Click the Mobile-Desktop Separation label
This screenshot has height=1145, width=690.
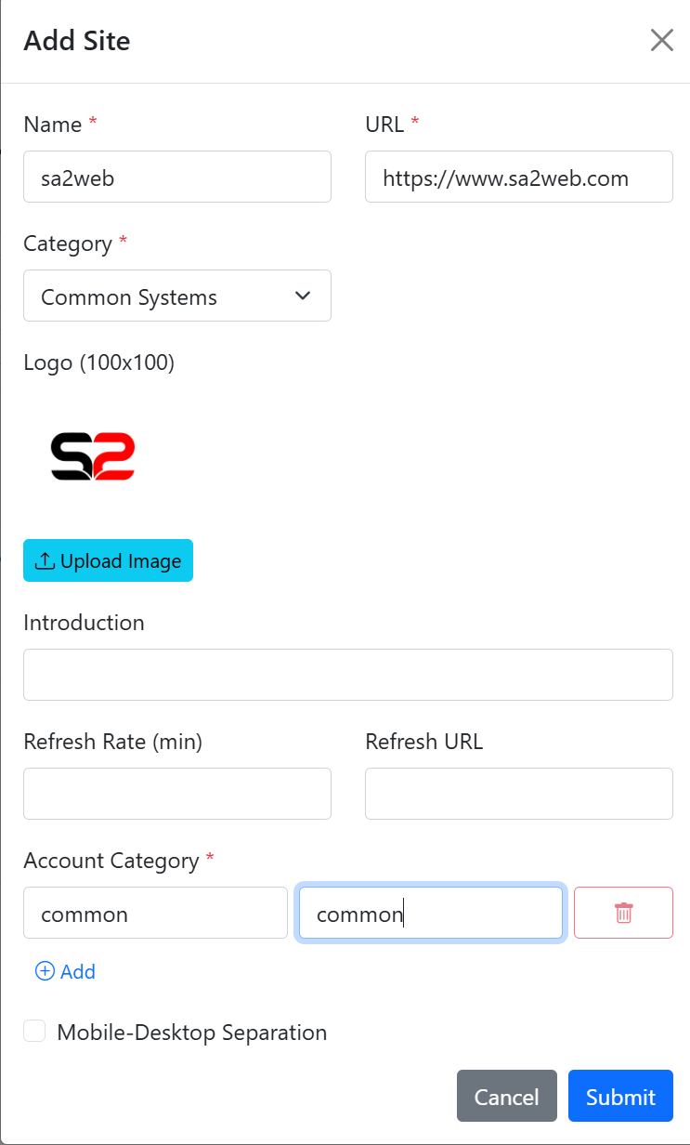pos(192,1033)
